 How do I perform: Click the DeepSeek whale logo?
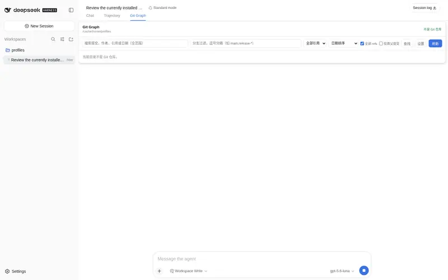[x=8, y=10]
